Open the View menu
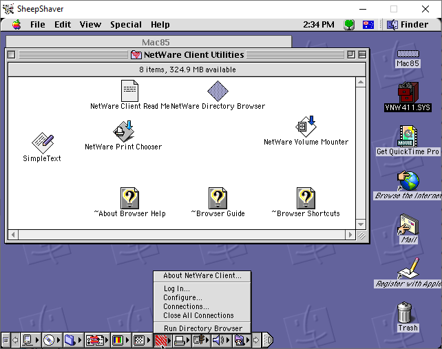This screenshot has height=349, width=442. 90,25
